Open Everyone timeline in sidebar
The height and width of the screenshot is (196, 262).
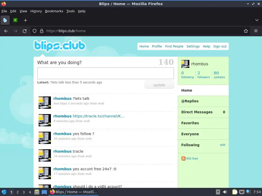pyautogui.click(x=203, y=134)
